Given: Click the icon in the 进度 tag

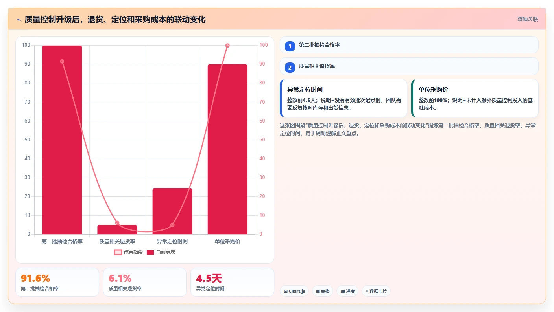Looking at the screenshot, I should pyautogui.click(x=343, y=292).
